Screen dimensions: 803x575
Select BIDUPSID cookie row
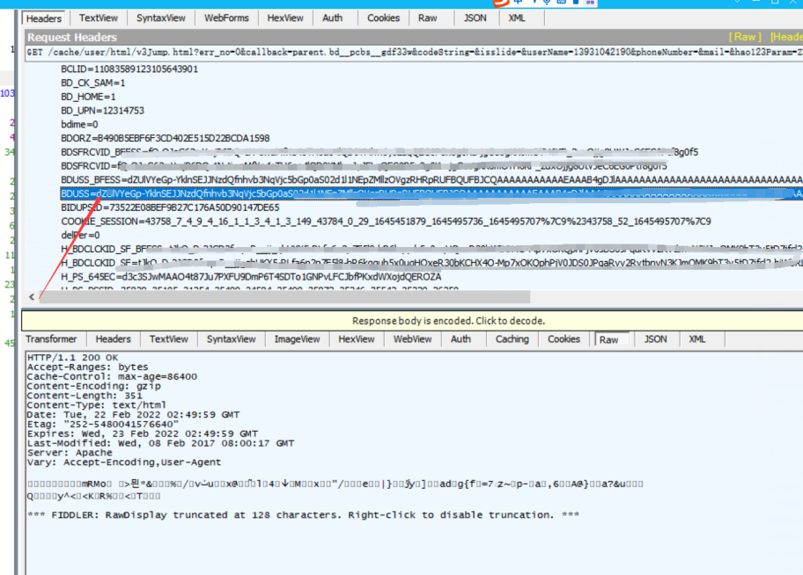pos(170,207)
